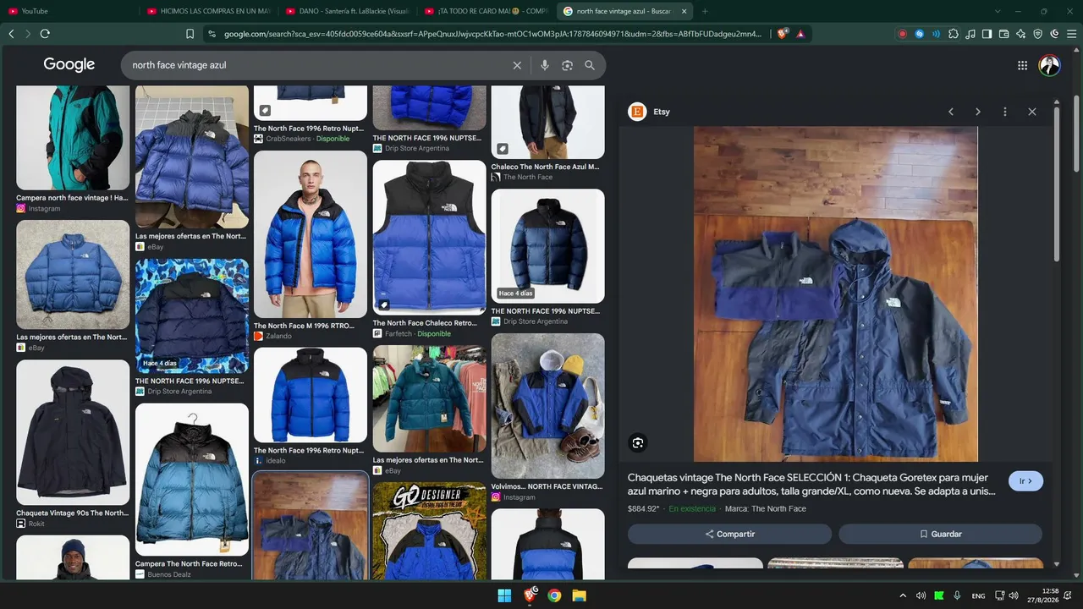Image resolution: width=1083 pixels, height=609 pixels.
Task: Go to the Google homepage logo
Action: click(69, 64)
